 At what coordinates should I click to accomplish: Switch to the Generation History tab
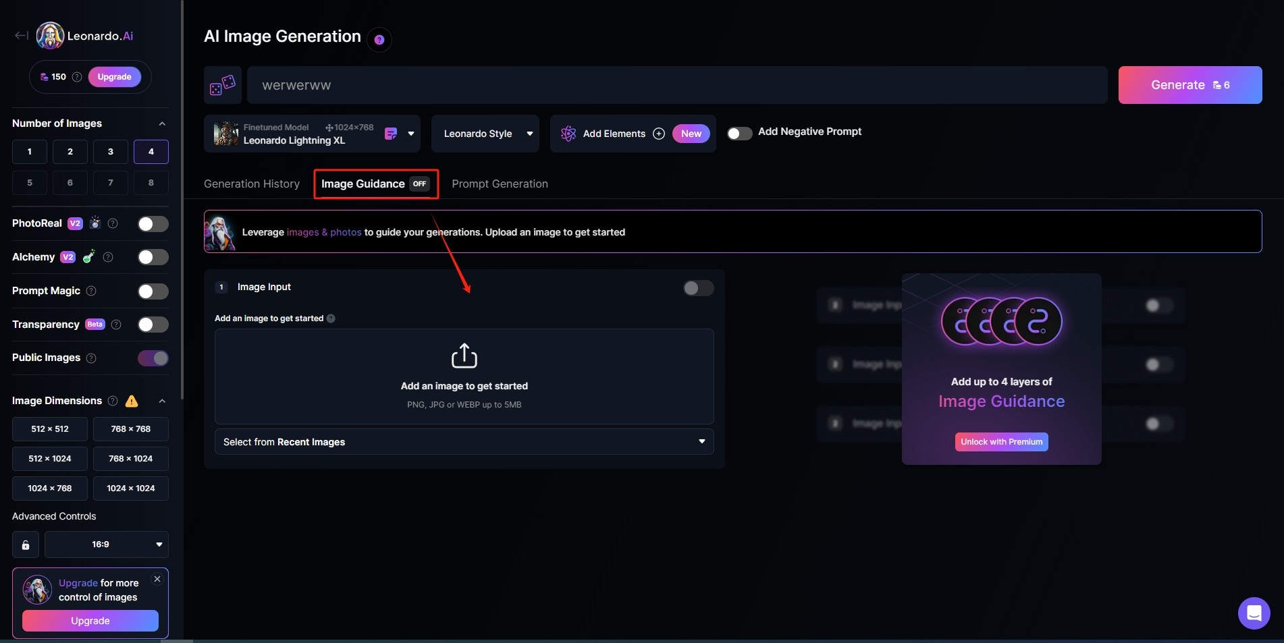point(252,184)
